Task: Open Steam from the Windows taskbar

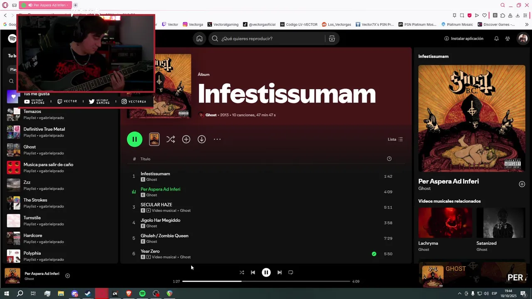Action: coord(88,294)
